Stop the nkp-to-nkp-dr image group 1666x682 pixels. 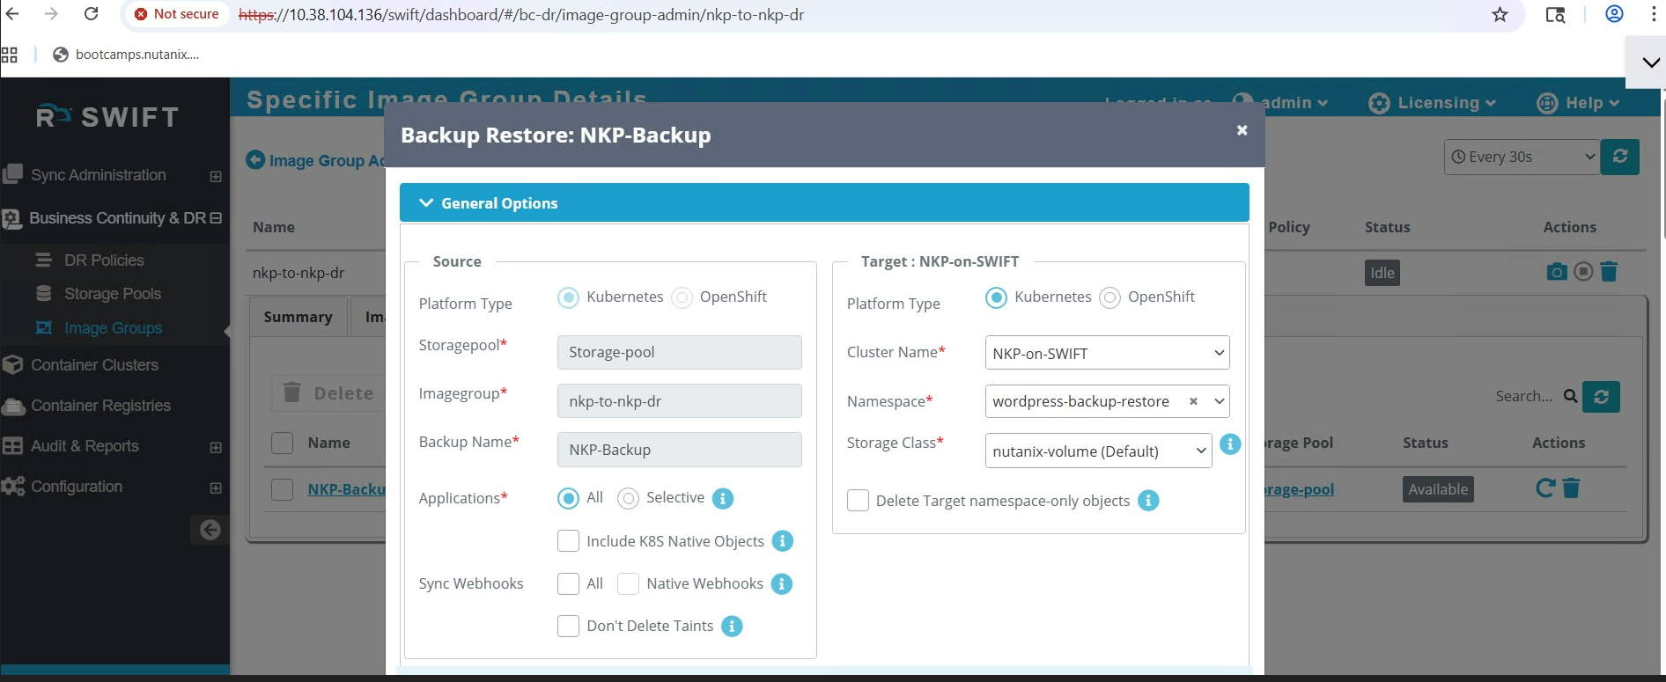point(1583,272)
